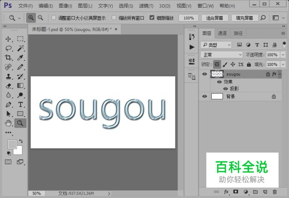Enable zoom all windows checkbox

point(114,18)
